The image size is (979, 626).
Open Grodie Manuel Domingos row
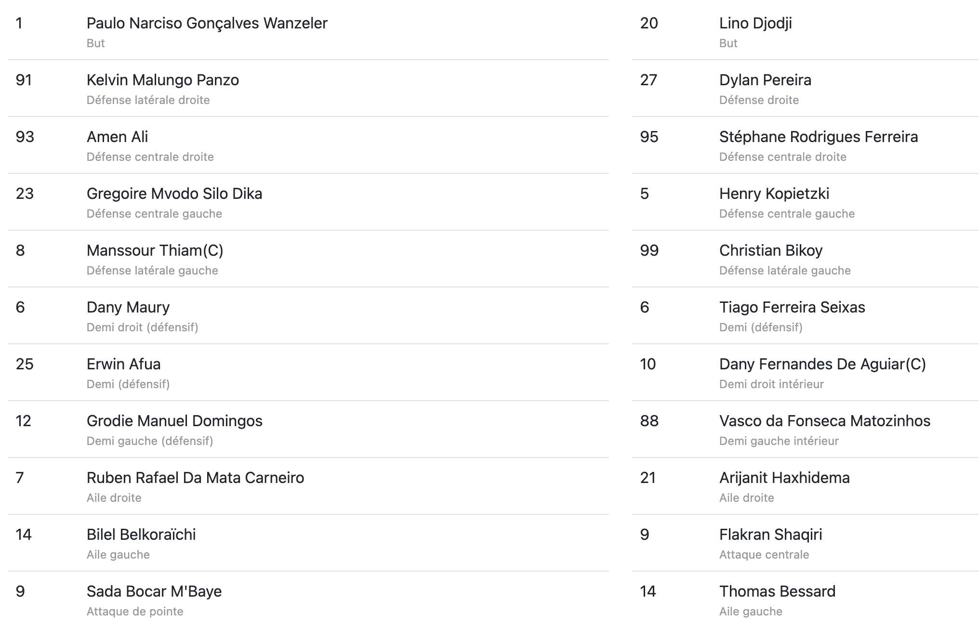(x=308, y=430)
